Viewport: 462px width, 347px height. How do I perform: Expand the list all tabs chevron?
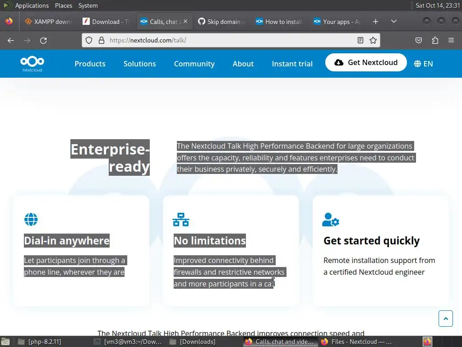tap(393, 22)
